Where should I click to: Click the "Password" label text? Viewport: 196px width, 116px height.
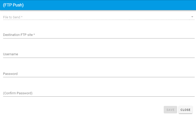[10, 74]
